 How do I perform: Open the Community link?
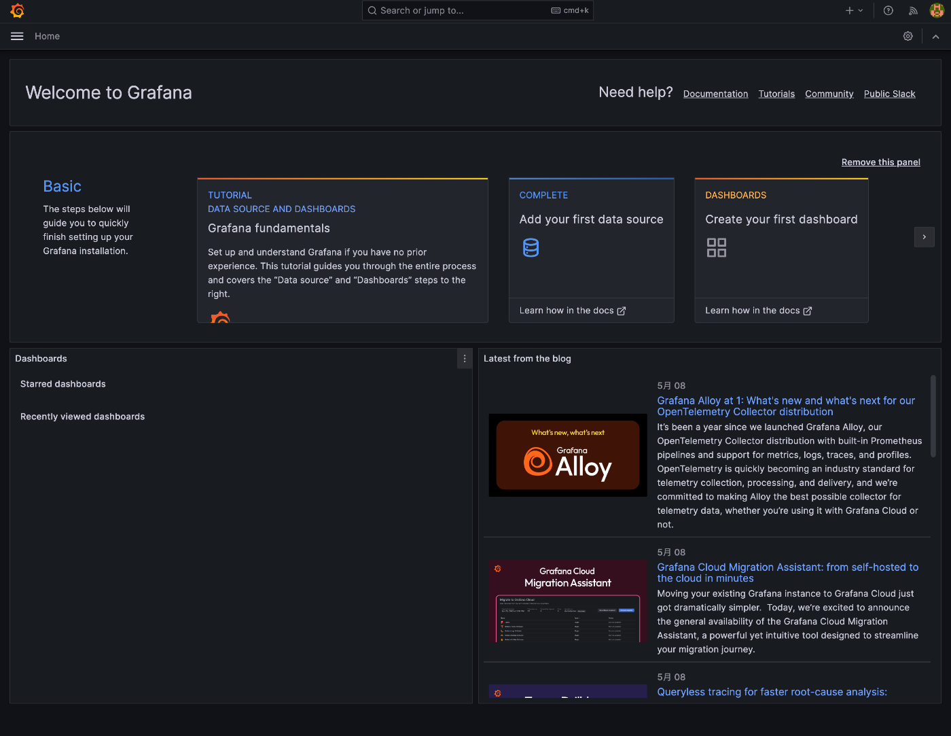point(829,94)
